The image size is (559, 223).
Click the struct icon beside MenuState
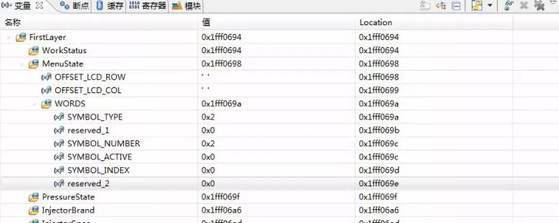click(34, 64)
